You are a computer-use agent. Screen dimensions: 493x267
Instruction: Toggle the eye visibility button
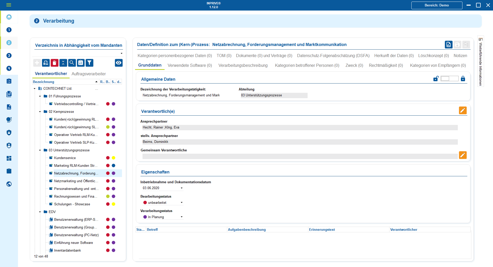point(119,63)
